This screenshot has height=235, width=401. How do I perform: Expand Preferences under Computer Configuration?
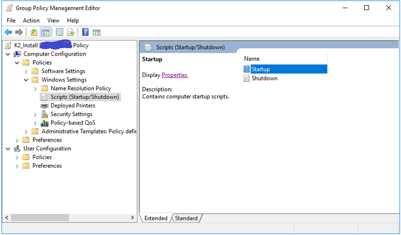(17, 140)
